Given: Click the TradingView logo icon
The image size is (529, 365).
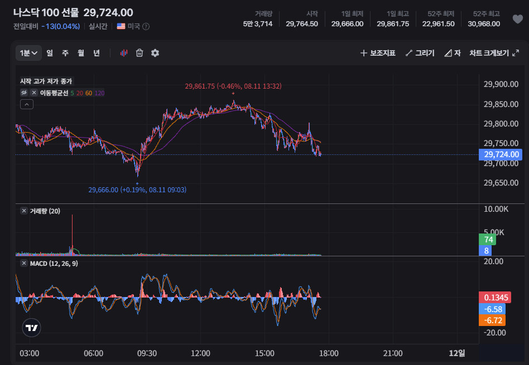Looking at the screenshot, I should 31,328.
